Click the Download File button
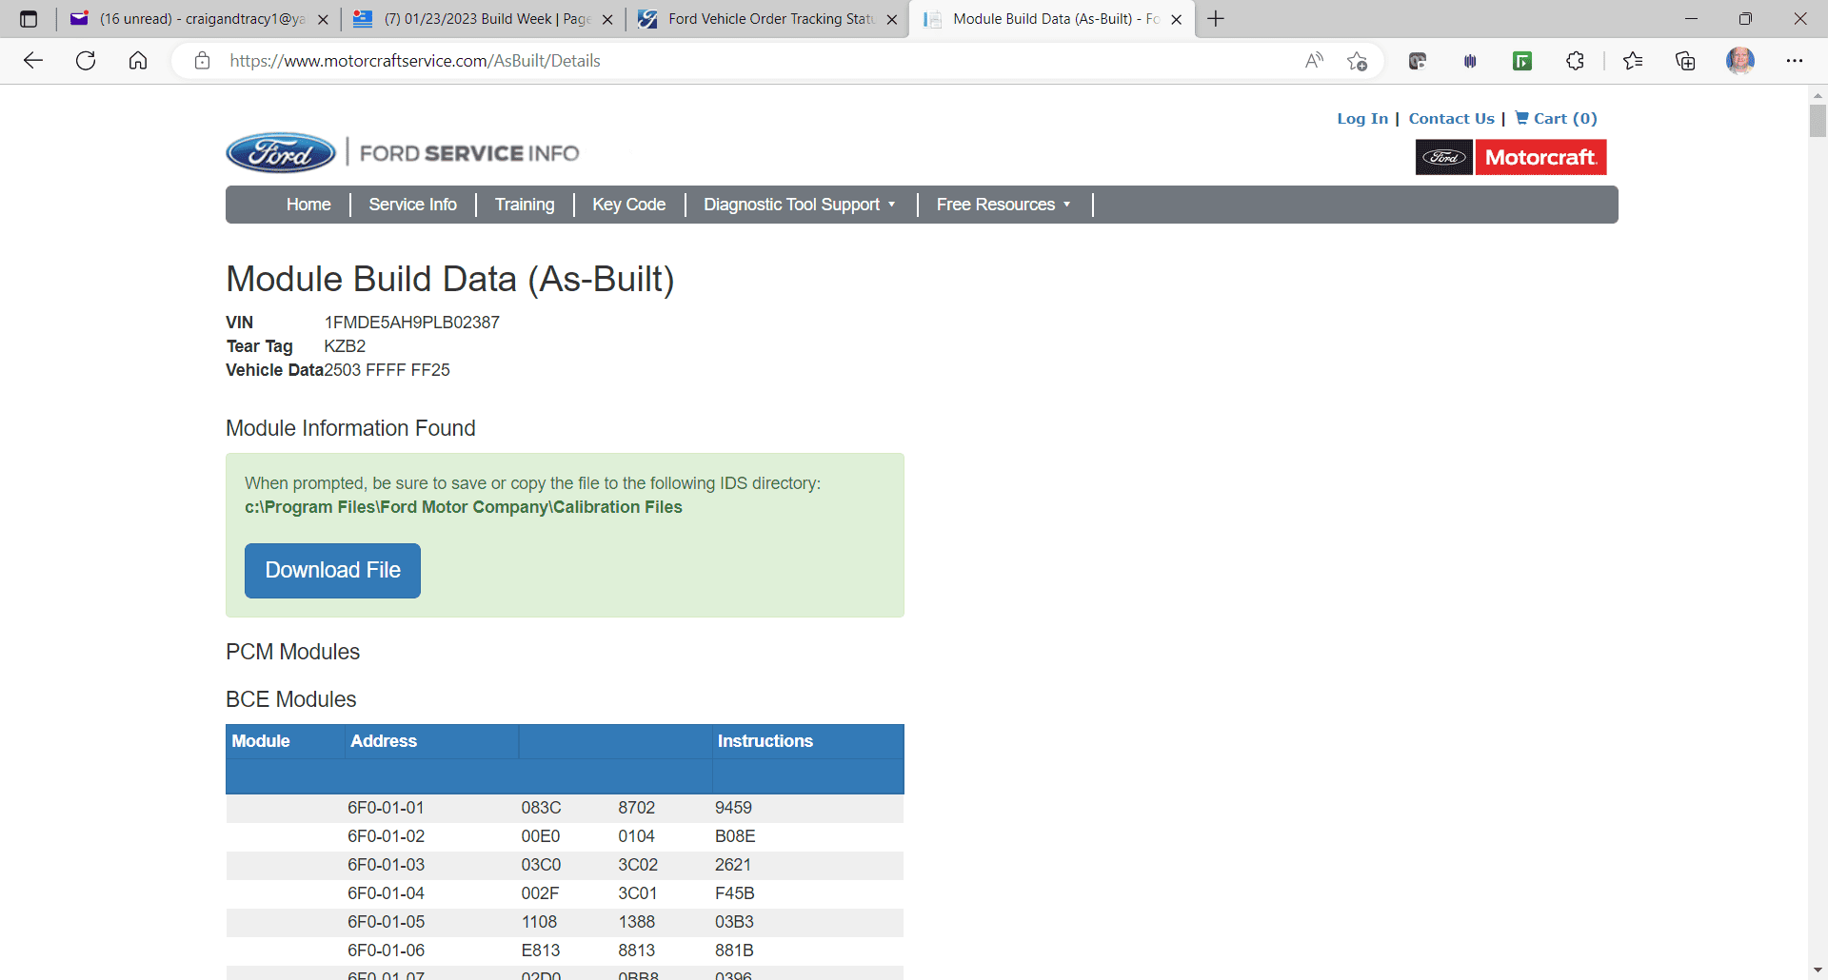The image size is (1828, 980). point(332,570)
